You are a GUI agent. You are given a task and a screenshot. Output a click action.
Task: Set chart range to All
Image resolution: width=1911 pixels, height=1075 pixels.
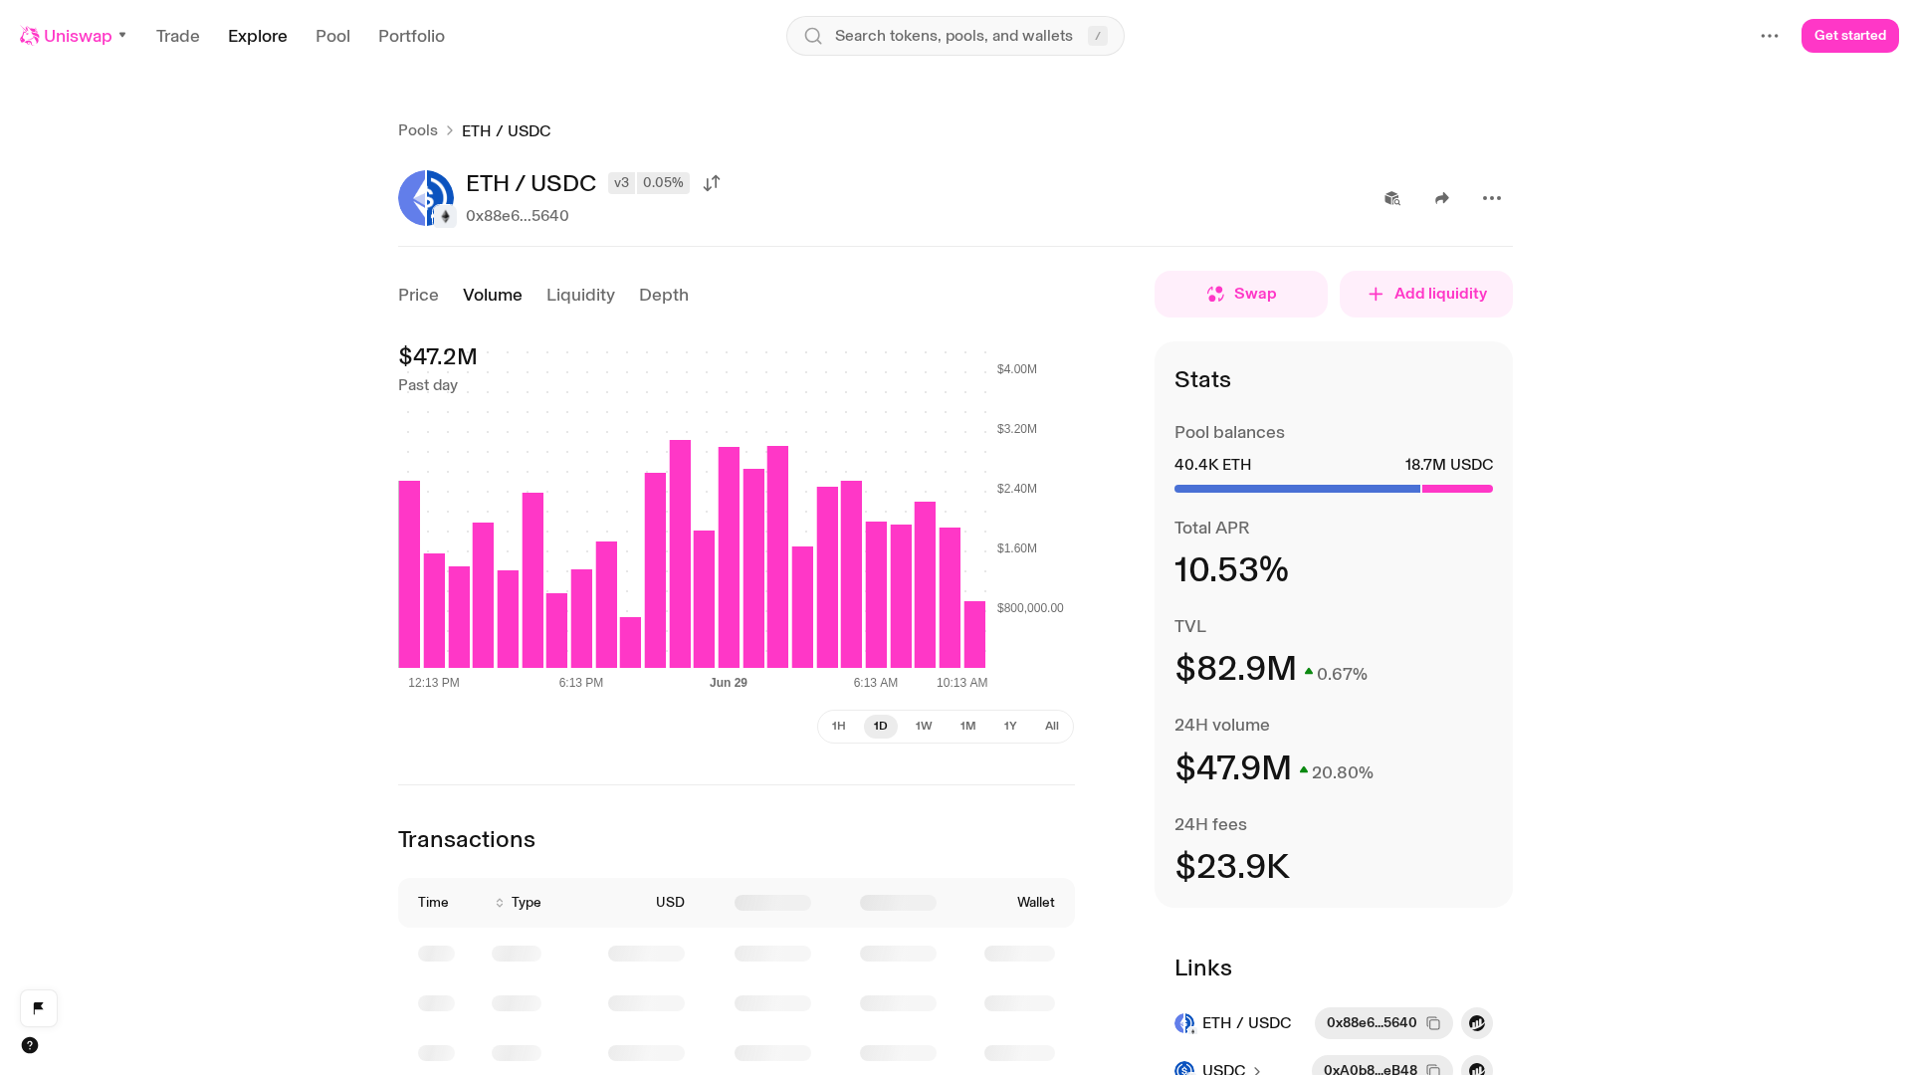(1052, 727)
